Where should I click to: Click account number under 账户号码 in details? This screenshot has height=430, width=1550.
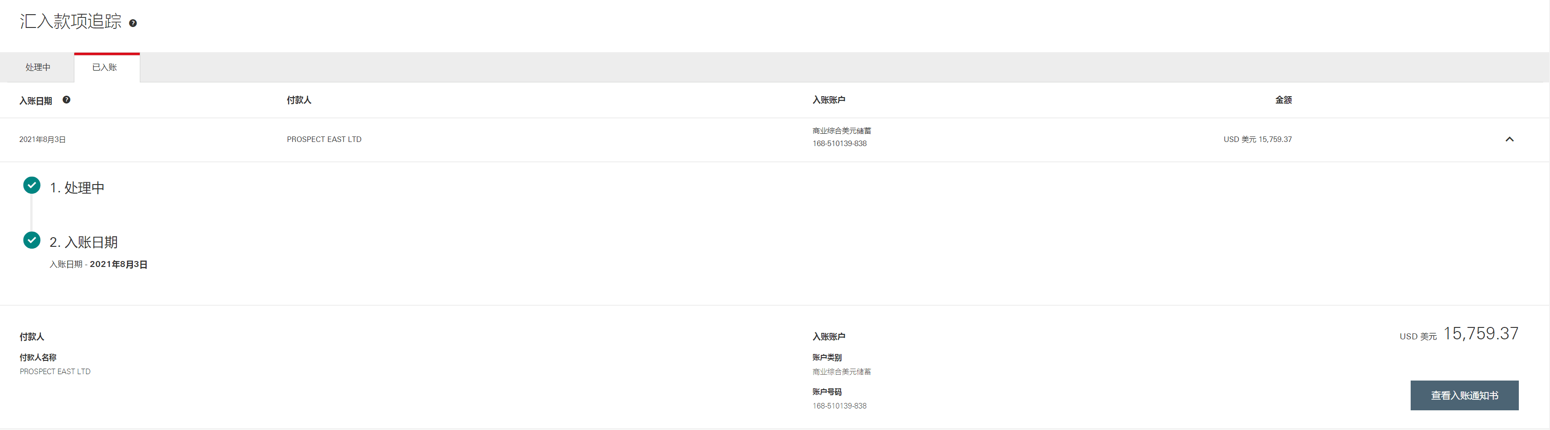pyautogui.click(x=839, y=406)
